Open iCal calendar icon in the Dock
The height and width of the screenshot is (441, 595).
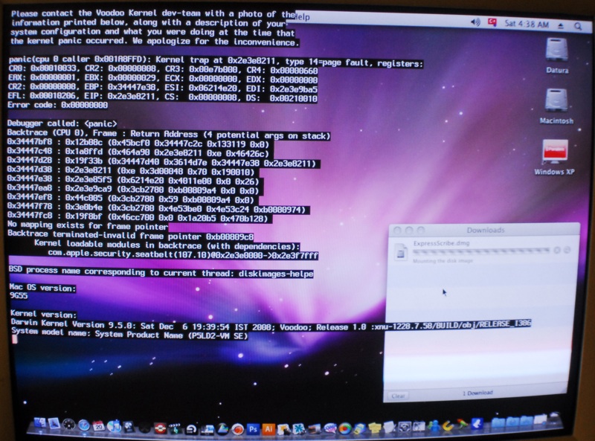pyautogui.click(x=98, y=426)
